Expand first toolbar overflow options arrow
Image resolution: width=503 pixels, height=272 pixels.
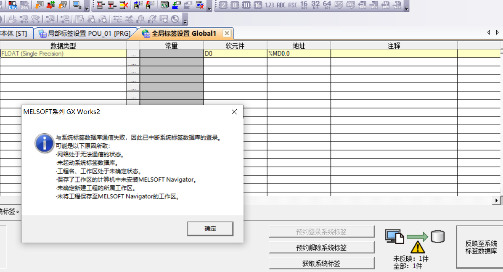87,8
